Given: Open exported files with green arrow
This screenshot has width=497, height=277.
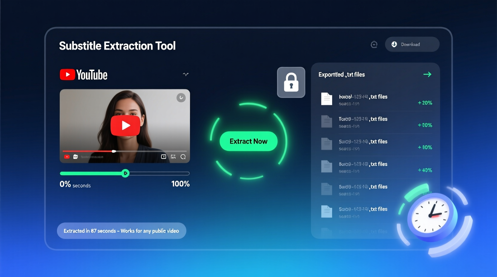Looking at the screenshot, I should (427, 74).
